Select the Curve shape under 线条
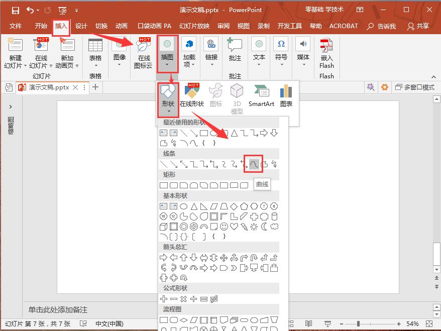 (x=254, y=164)
